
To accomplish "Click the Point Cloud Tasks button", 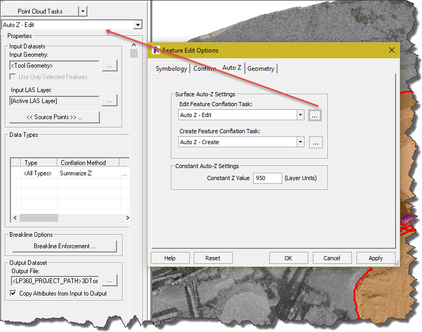I will pyautogui.click(x=40, y=11).
